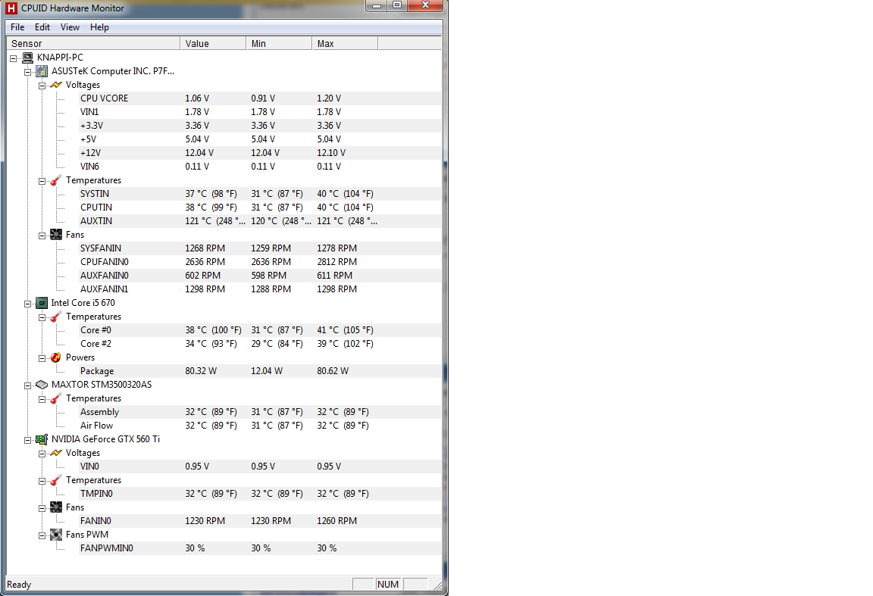
Task: Select the SYSTIN temperature row
Action: point(260,194)
